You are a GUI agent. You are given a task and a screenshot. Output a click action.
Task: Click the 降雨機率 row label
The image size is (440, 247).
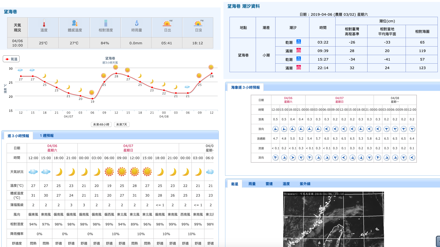coord(17,234)
